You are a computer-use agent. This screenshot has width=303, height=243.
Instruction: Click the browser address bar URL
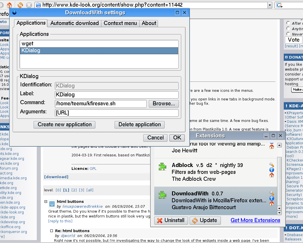tap(112, 5)
